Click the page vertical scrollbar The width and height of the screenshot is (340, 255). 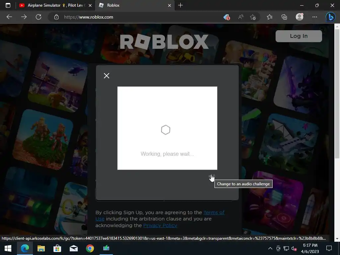point(337,93)
